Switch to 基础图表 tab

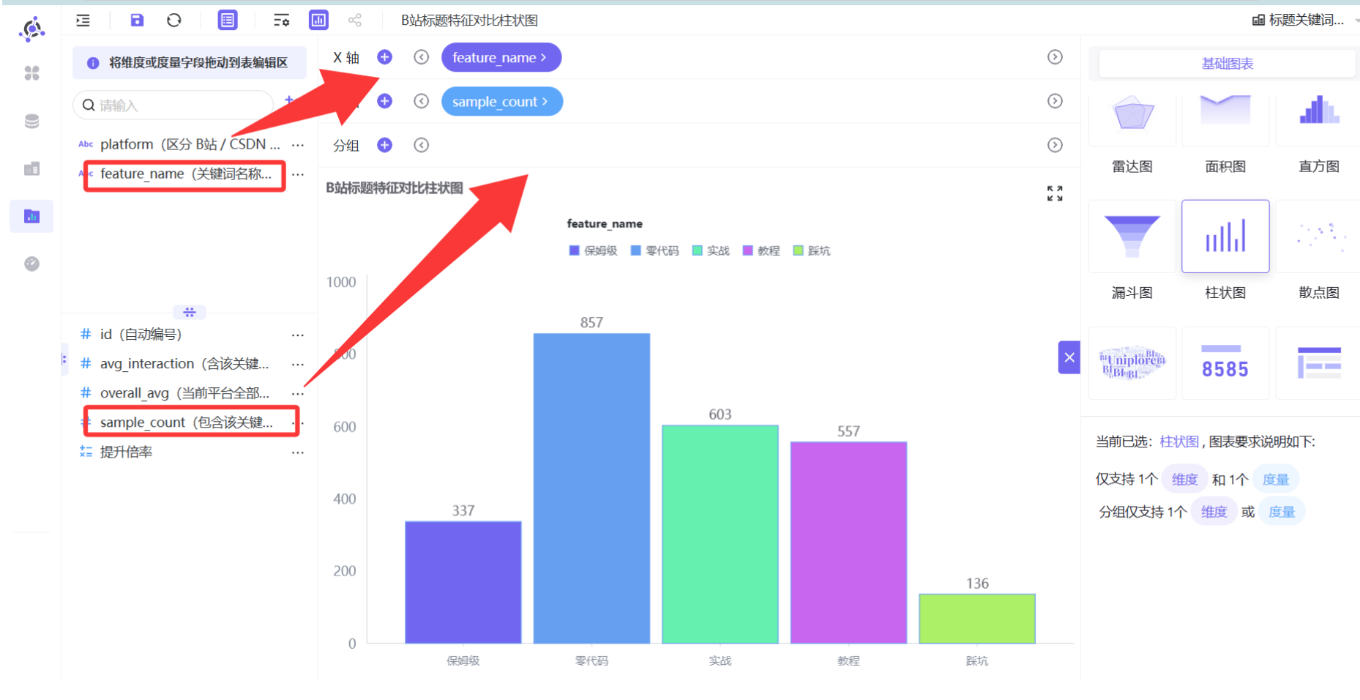[1227, 64]
